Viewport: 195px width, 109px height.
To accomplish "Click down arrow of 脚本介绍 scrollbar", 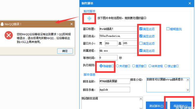I will [188, 90].
